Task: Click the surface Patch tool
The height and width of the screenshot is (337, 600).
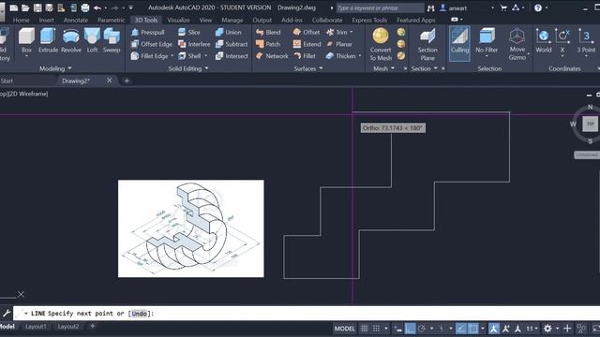Action: (x=268, y=44)
